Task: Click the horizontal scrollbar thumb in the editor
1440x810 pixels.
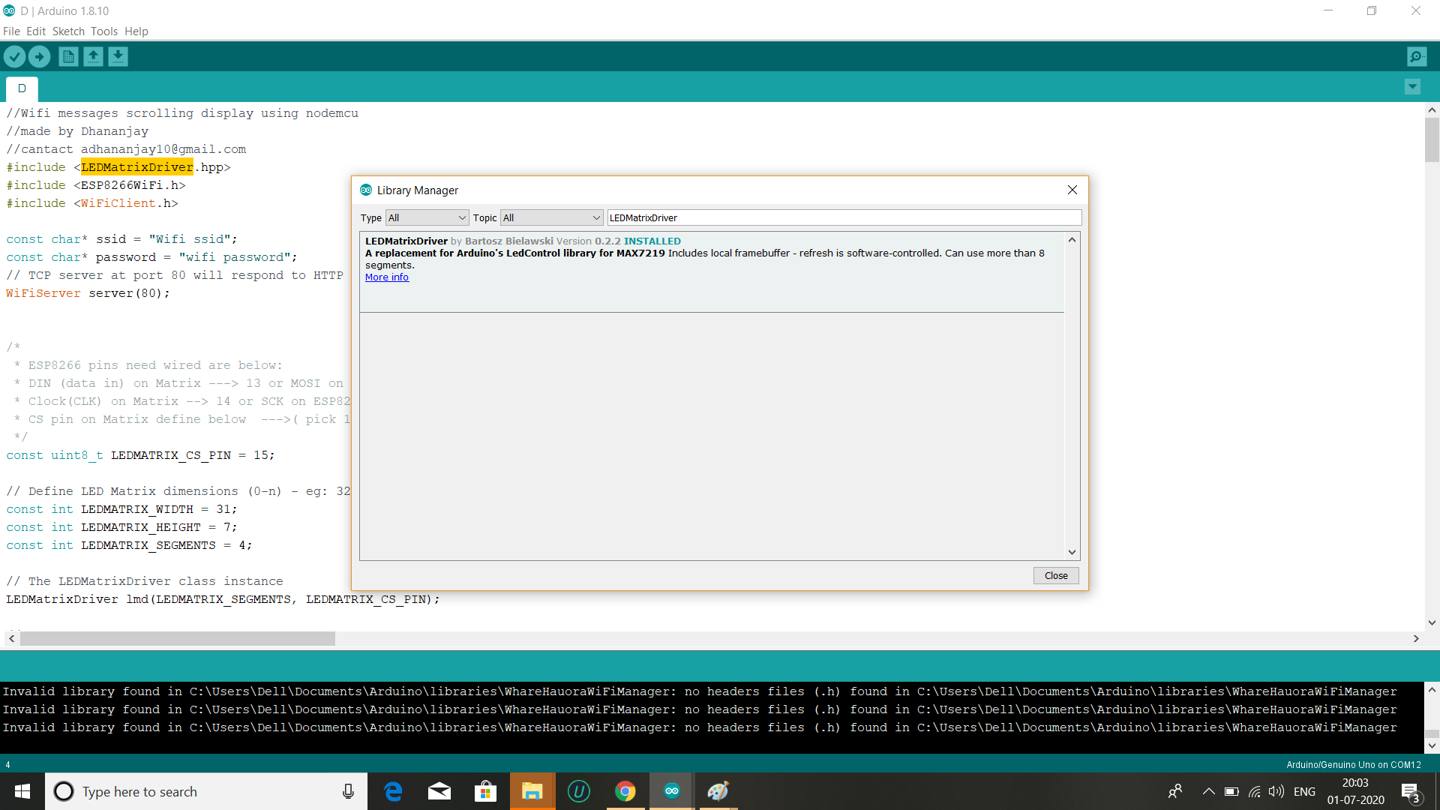Action: tap(178, 638)
